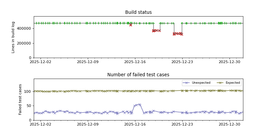Click the Lines in build log axis label
The image size is (270, 135).
click(x=13, y=37)
